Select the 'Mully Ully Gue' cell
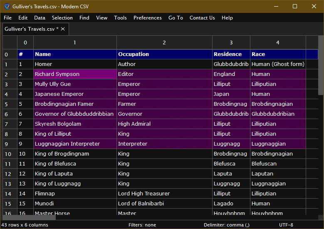Screen dimensions: 324x229 pos(75,84)
